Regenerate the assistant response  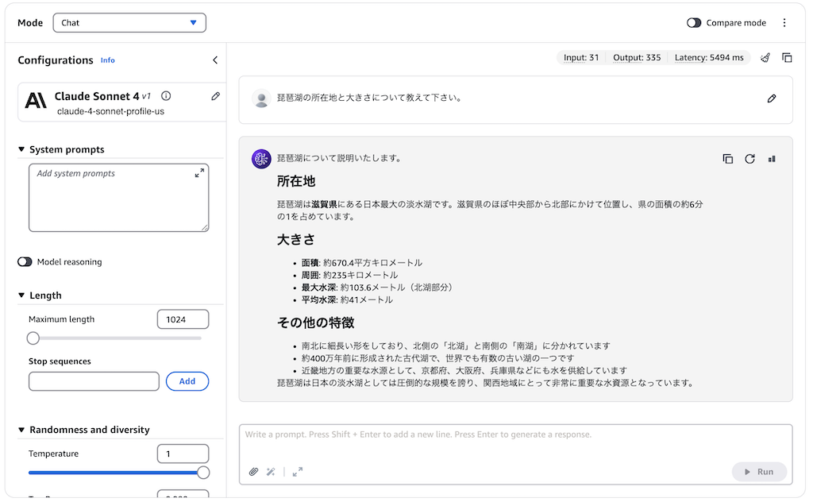click(749, 159)
